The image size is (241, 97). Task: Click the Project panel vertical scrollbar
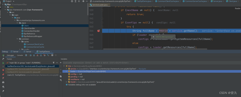tap(88, 9)
